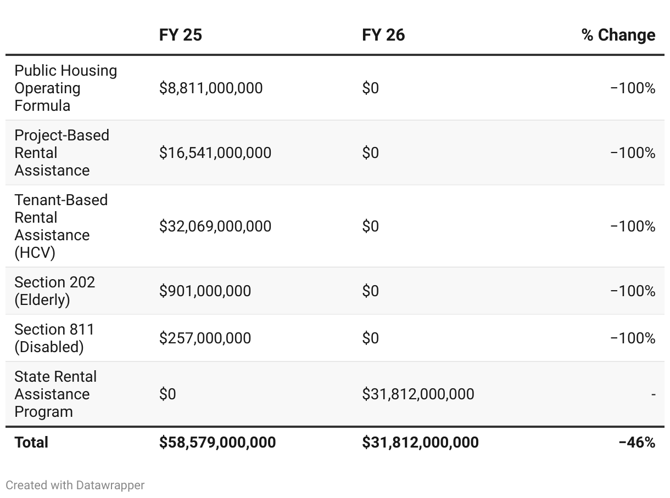Click the $901,000,000 FY 25 cell

click(205, 291)
